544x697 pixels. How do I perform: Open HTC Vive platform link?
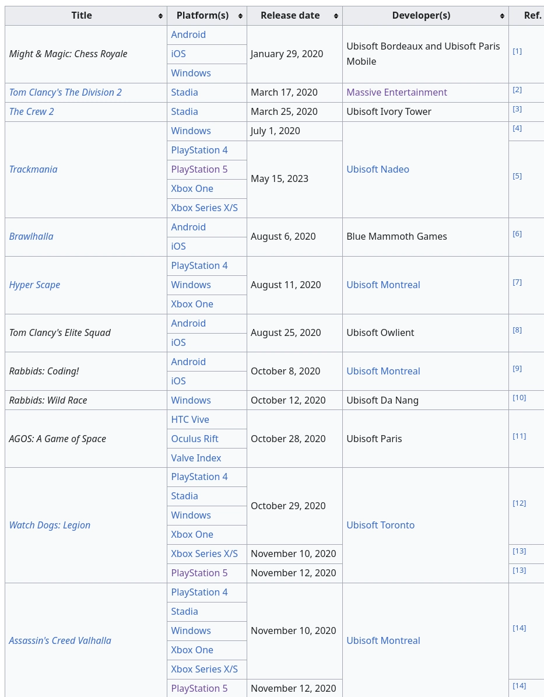pyautogui.click(x=190, y=419)
